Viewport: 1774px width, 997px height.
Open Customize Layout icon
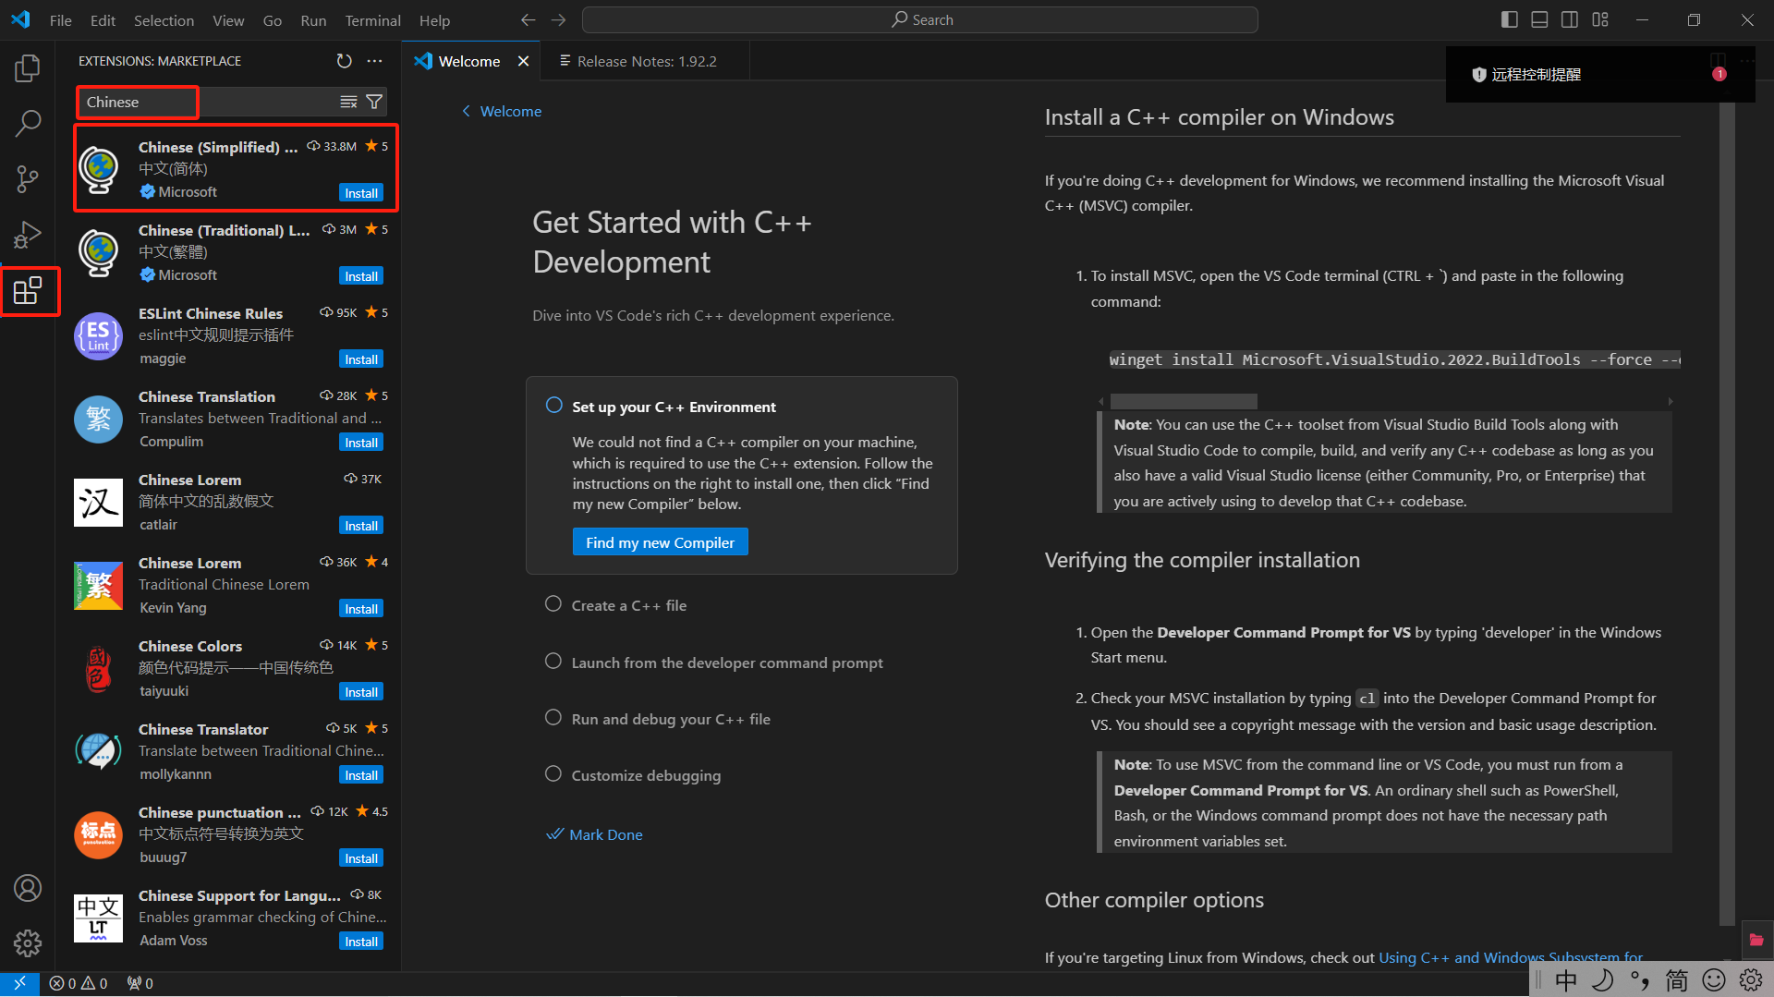pyautogui.click(x=1600, y=20)
